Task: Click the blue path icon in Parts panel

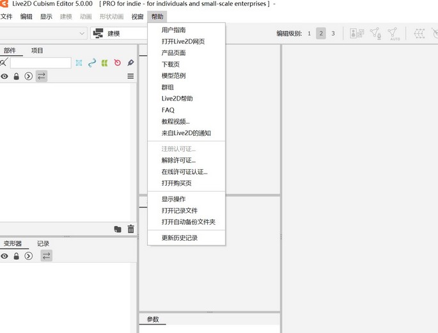Action: pos(92,63)
